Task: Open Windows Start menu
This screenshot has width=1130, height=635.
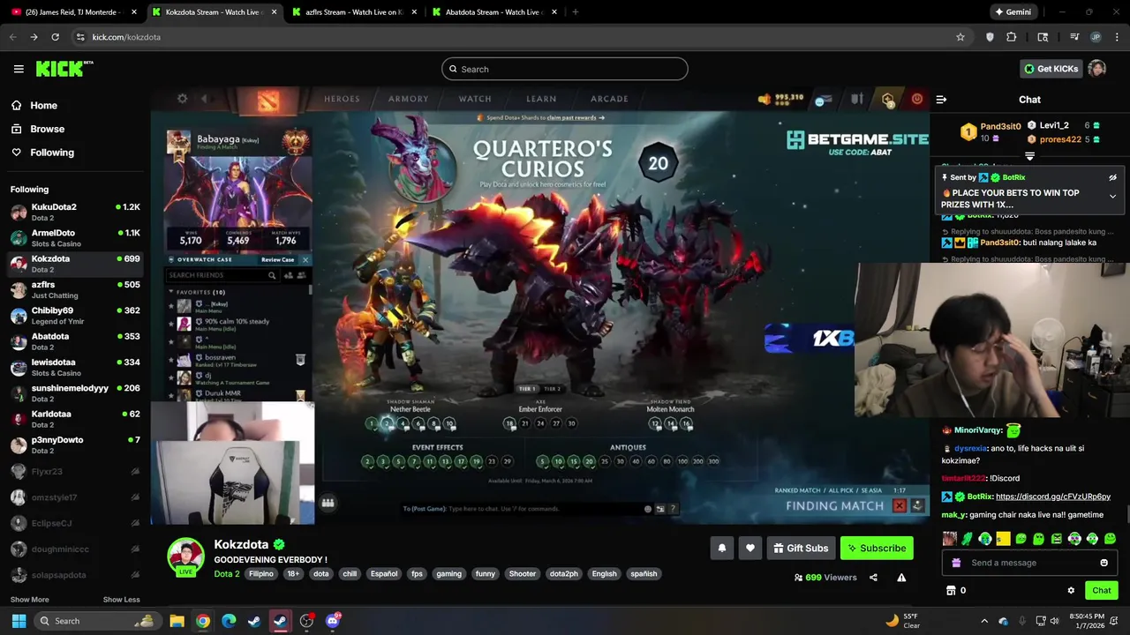Action: click(x=19, y=621)
